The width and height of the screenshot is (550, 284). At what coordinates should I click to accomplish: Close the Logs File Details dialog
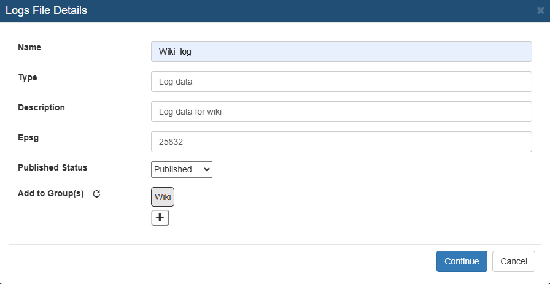[541, 10]
